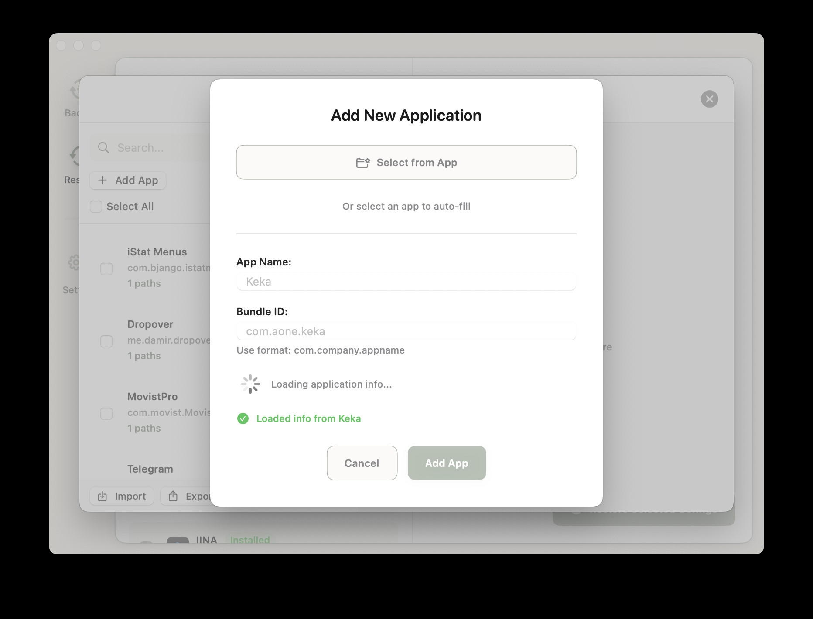
Task: Click the plus Add App button under Search
Action: [x=128, y=180]
